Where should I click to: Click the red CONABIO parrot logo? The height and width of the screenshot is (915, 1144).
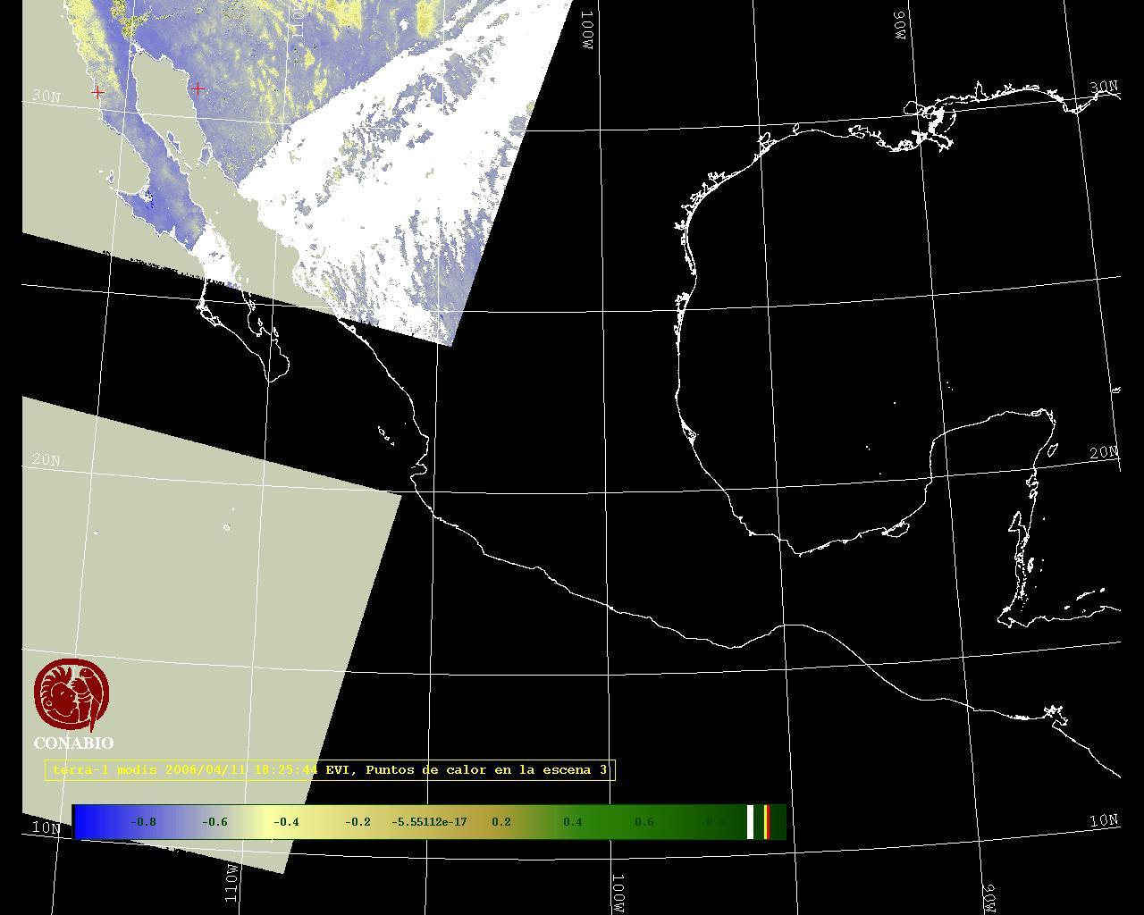point(72,695)
